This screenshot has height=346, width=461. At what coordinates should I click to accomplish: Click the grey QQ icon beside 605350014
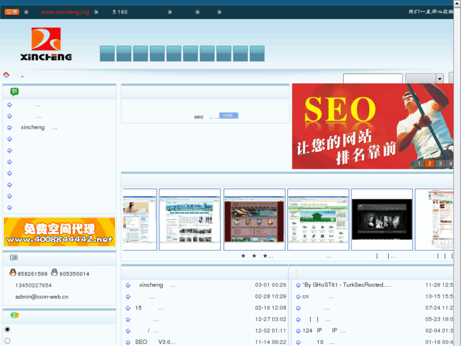coord(54,273)
